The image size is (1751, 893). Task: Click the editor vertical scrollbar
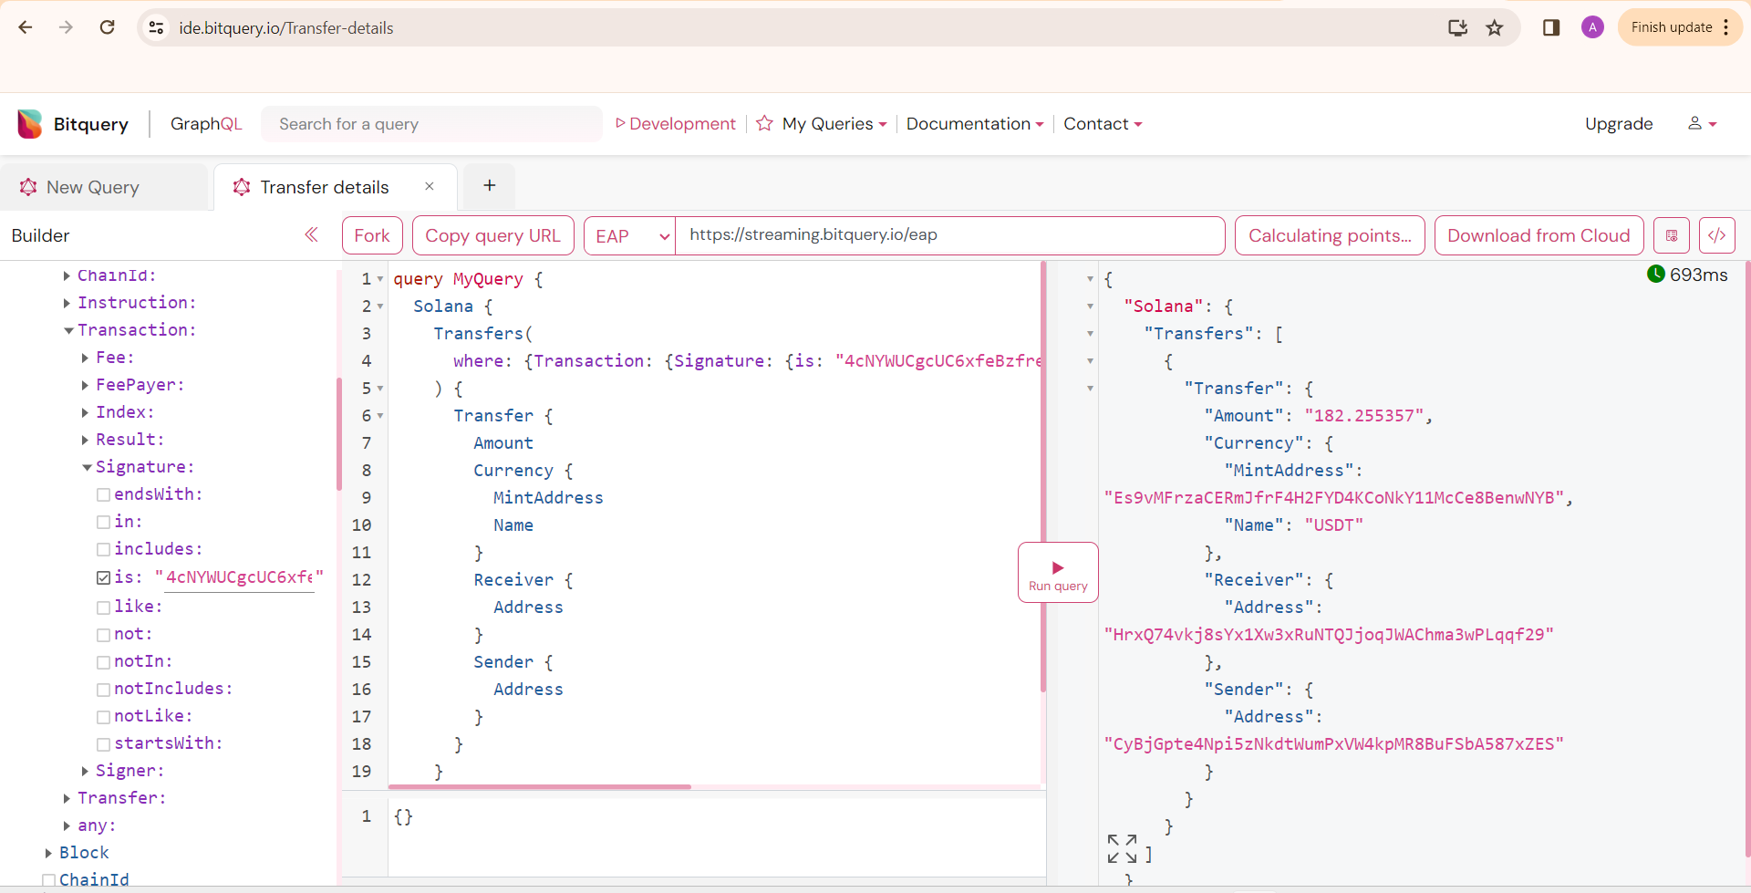tap(1042, 477)
